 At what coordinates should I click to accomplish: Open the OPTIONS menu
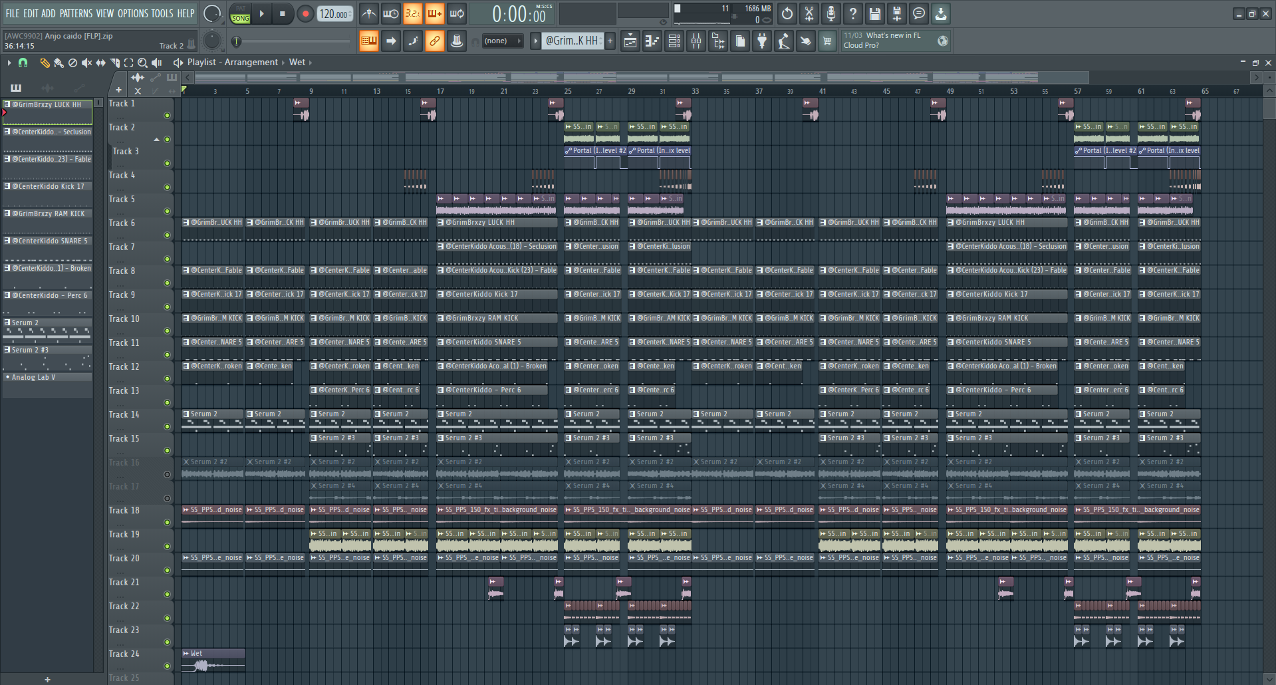click(x=133, y=13)
